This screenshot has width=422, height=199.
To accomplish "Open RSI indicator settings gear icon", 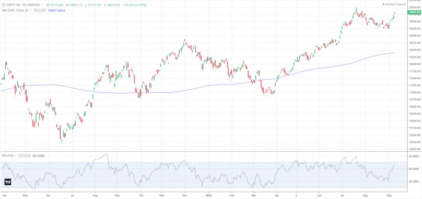I will [x=25, y=155].
